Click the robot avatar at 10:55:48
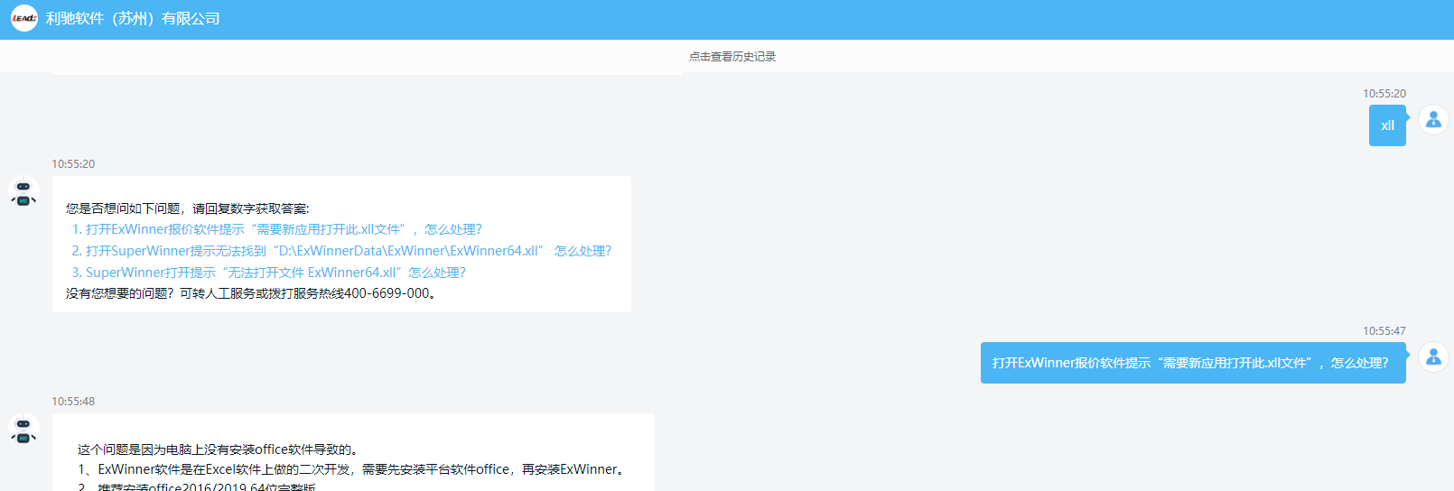The width and height of the screenshot is (1454, 491). pos(23,429)
